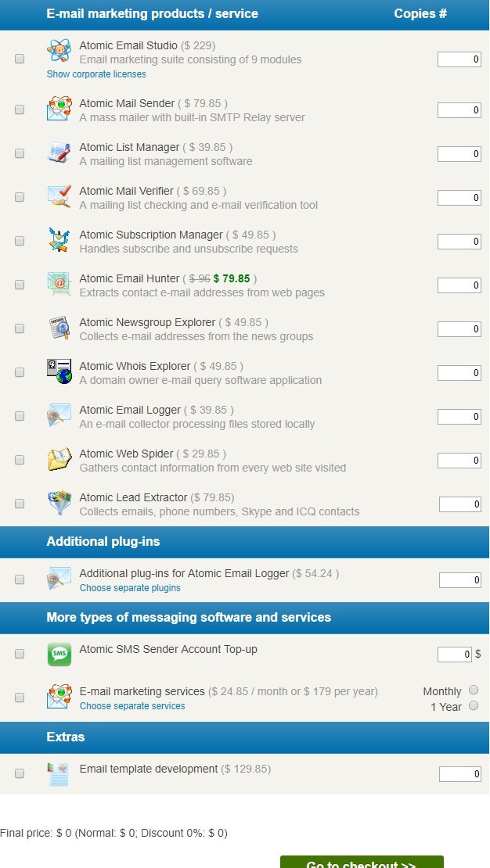Enable the Atomic Mail Verifier checkbox
The height and width of the screenshot is (868, 490).
tap(20, 197)
